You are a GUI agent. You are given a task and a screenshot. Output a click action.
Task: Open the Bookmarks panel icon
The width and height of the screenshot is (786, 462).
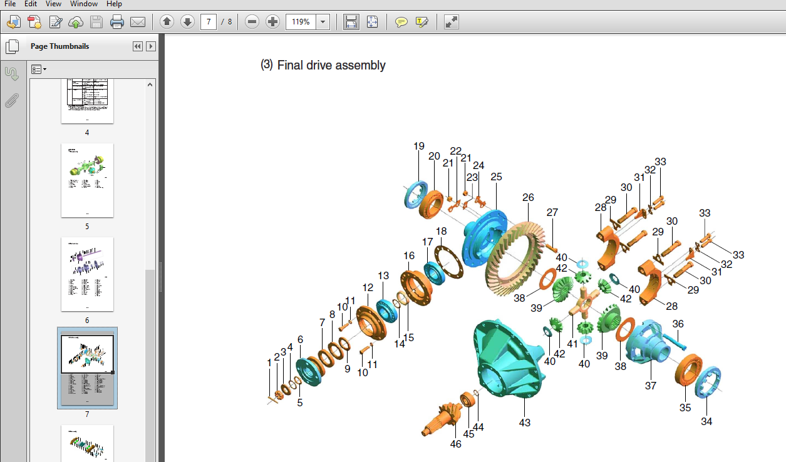(11, 73)
